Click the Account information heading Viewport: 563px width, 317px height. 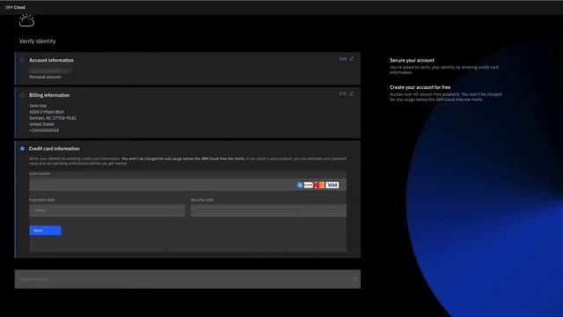pos(51,60)
